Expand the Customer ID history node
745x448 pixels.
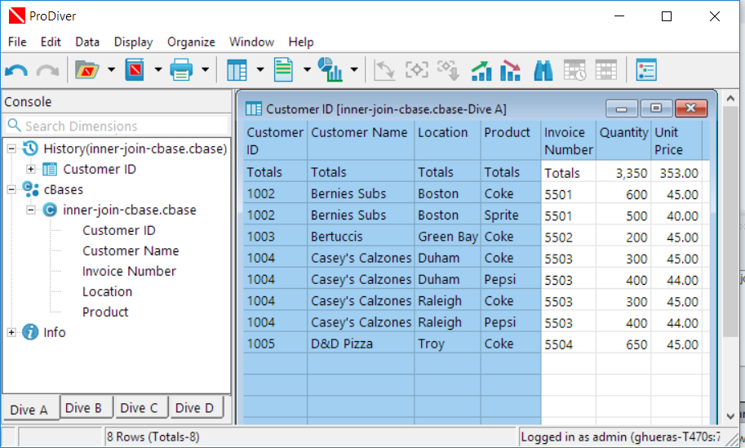(x=31, y=169)
